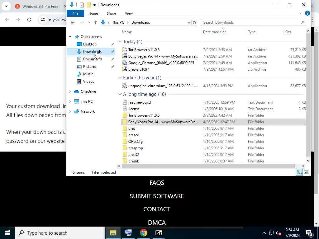Image resolution: width=319 pixels, height=239 pixels.
Task: Expand the ribbon chevron
Action: 301,13
